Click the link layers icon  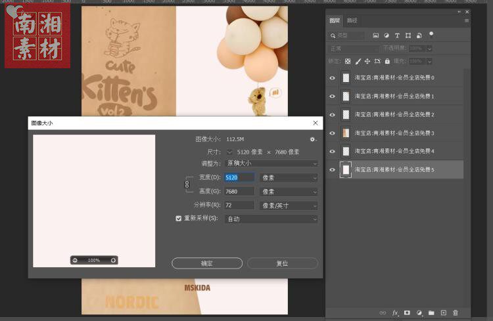pyautogui.click(x=383, y=312)
